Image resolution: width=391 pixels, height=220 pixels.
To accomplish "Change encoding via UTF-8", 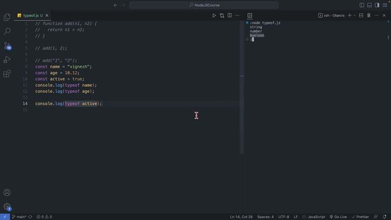I will click(x=283, y=217).
